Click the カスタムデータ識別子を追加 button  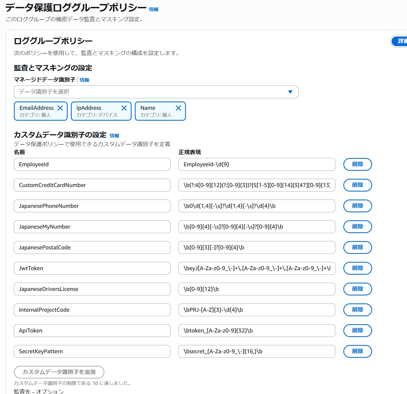59,372
